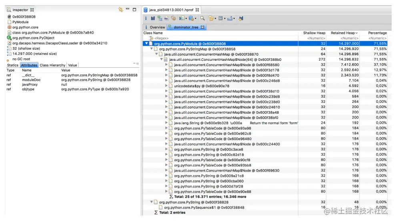
Task: Select ConcurrentHashMap$Node @ 0x600f8d470 row
Action: click(265, 75)
